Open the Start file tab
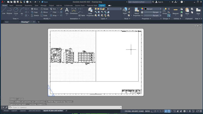Viewport: 203px width, 114px height. pyautogui.click(x=7, y=22)
